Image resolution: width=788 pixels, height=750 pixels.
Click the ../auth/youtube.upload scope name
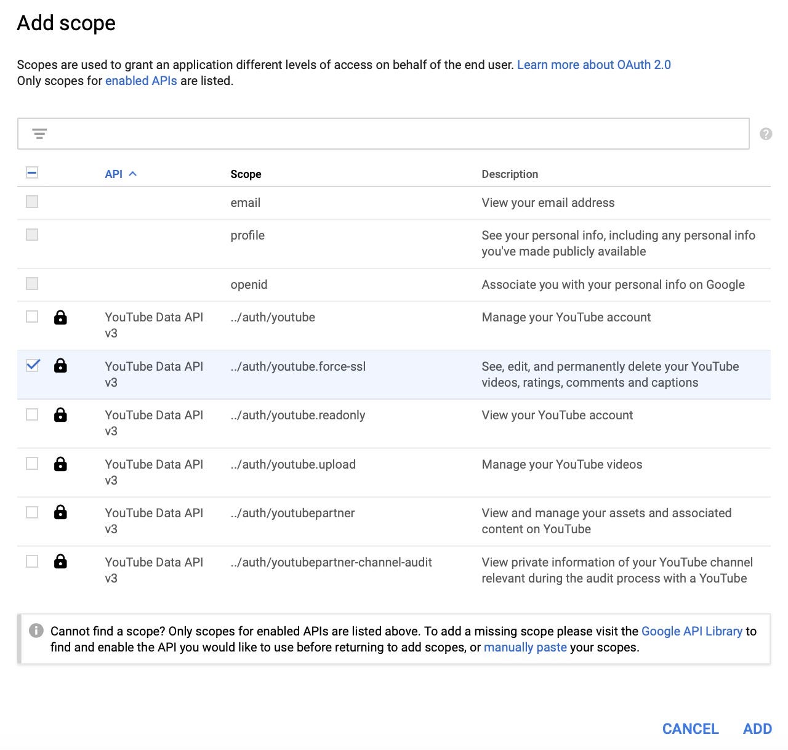coord(293,464)
